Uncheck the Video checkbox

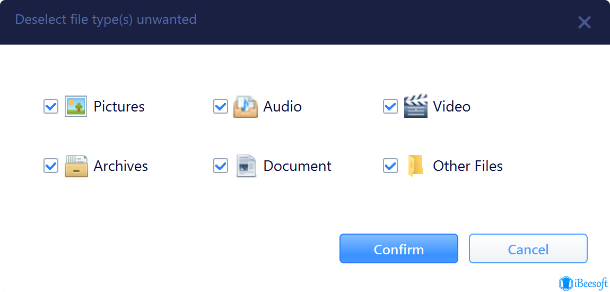[390, 106]
